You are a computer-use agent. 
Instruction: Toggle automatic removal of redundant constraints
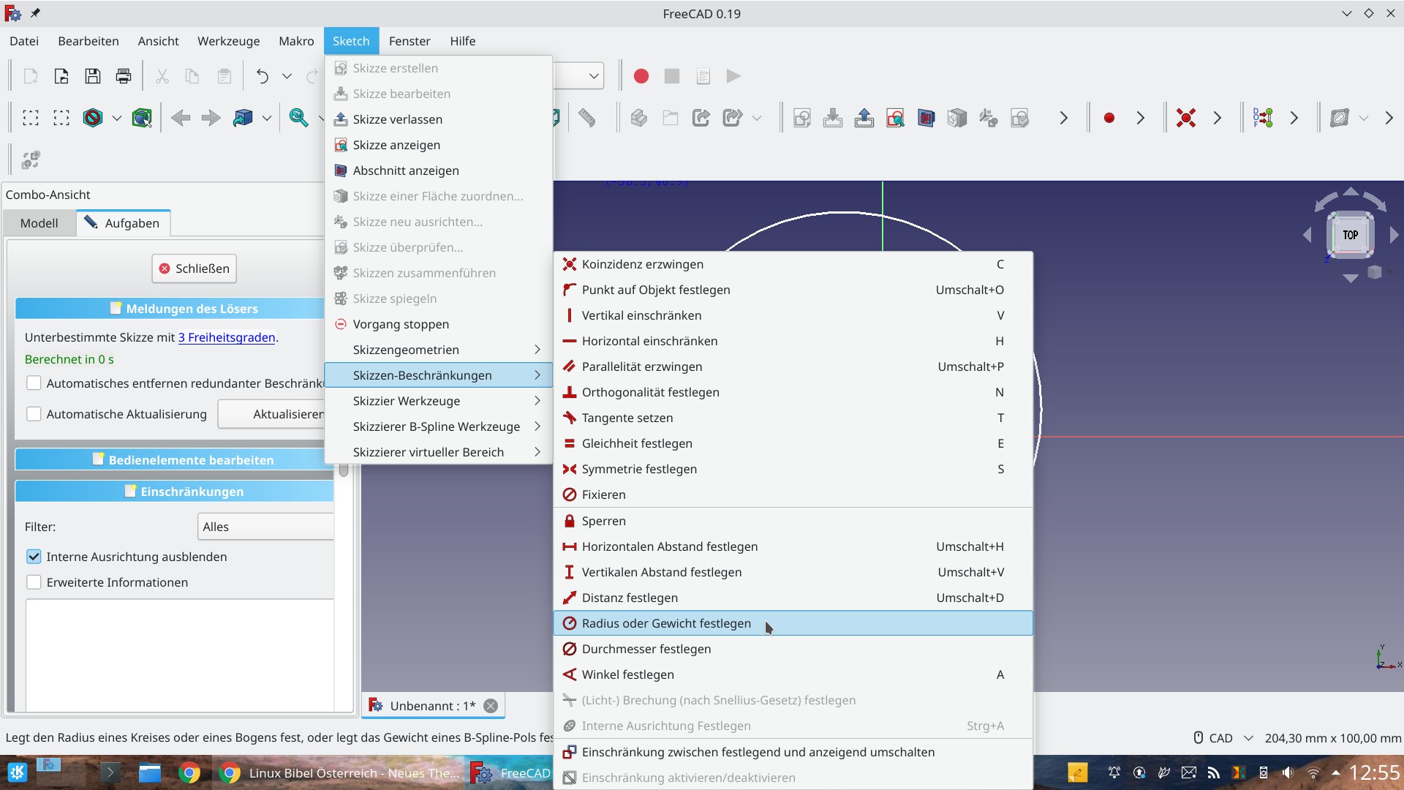pos(34,383)
